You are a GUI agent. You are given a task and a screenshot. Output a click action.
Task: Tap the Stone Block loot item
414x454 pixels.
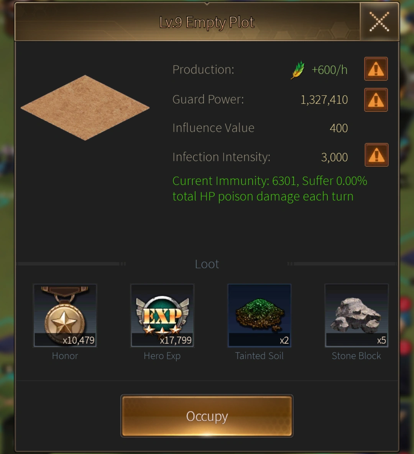(356, 315)
